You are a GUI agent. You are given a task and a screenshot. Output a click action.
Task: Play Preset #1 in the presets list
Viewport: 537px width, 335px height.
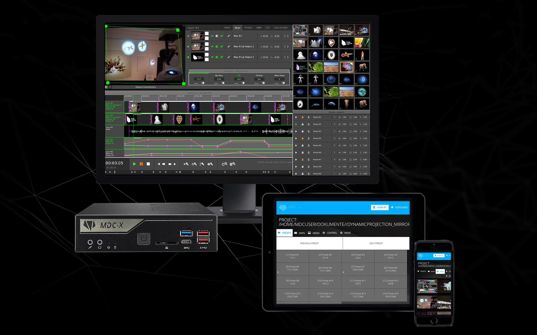(x=296, y=117)
